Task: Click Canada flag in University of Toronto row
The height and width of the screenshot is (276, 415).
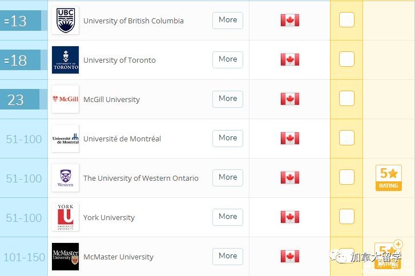Action: (289, 60)
